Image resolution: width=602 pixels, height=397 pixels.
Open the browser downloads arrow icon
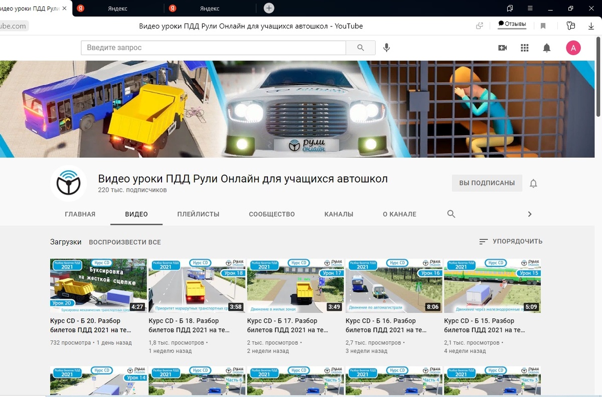click(x=591, y=26)
